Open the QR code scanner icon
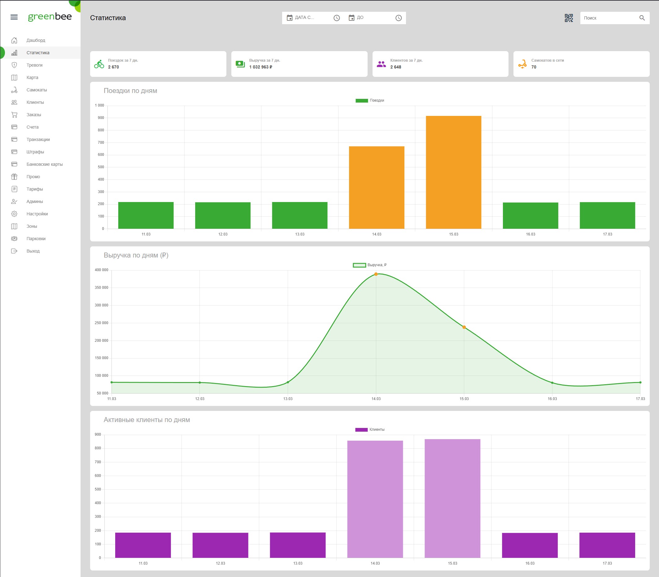The image size is (659, 577). pos(569,18)
